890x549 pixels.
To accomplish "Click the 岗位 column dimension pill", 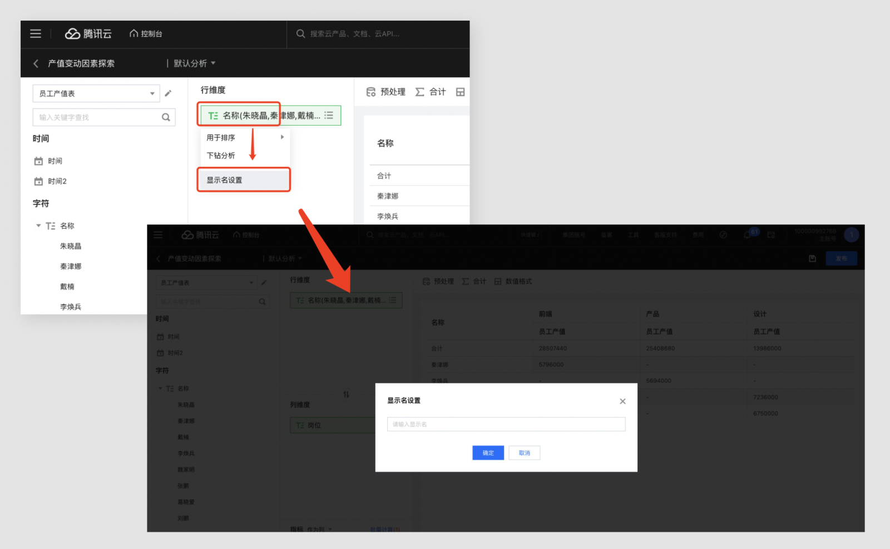I will click(333, 425).
